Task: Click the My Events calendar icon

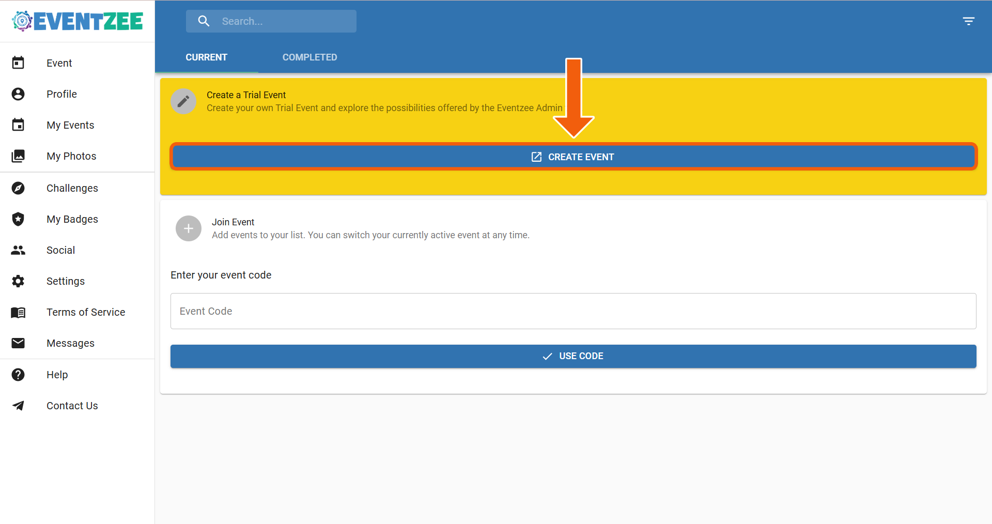Action: coord(18,125)
